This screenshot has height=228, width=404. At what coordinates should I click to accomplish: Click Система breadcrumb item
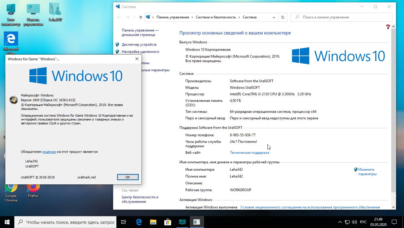click(250, 17)
